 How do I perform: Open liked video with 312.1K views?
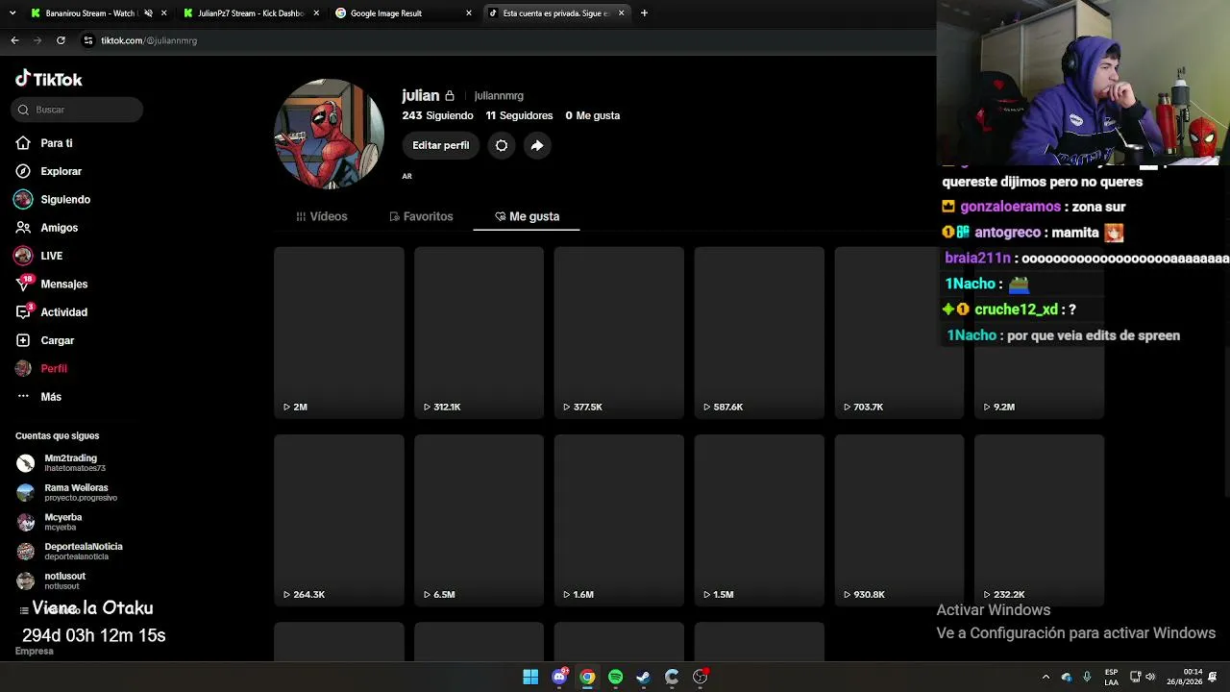point(480,333)
